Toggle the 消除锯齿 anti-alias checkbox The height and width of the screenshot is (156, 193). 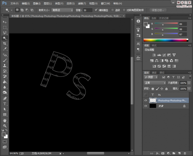click(96, 10)
